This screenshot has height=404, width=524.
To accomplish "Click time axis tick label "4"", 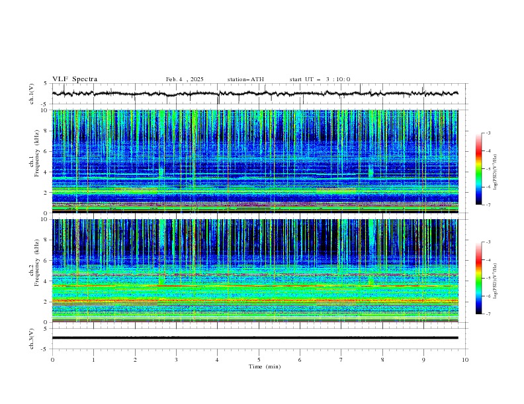I will pyautogui.click(x=217, y=360).
